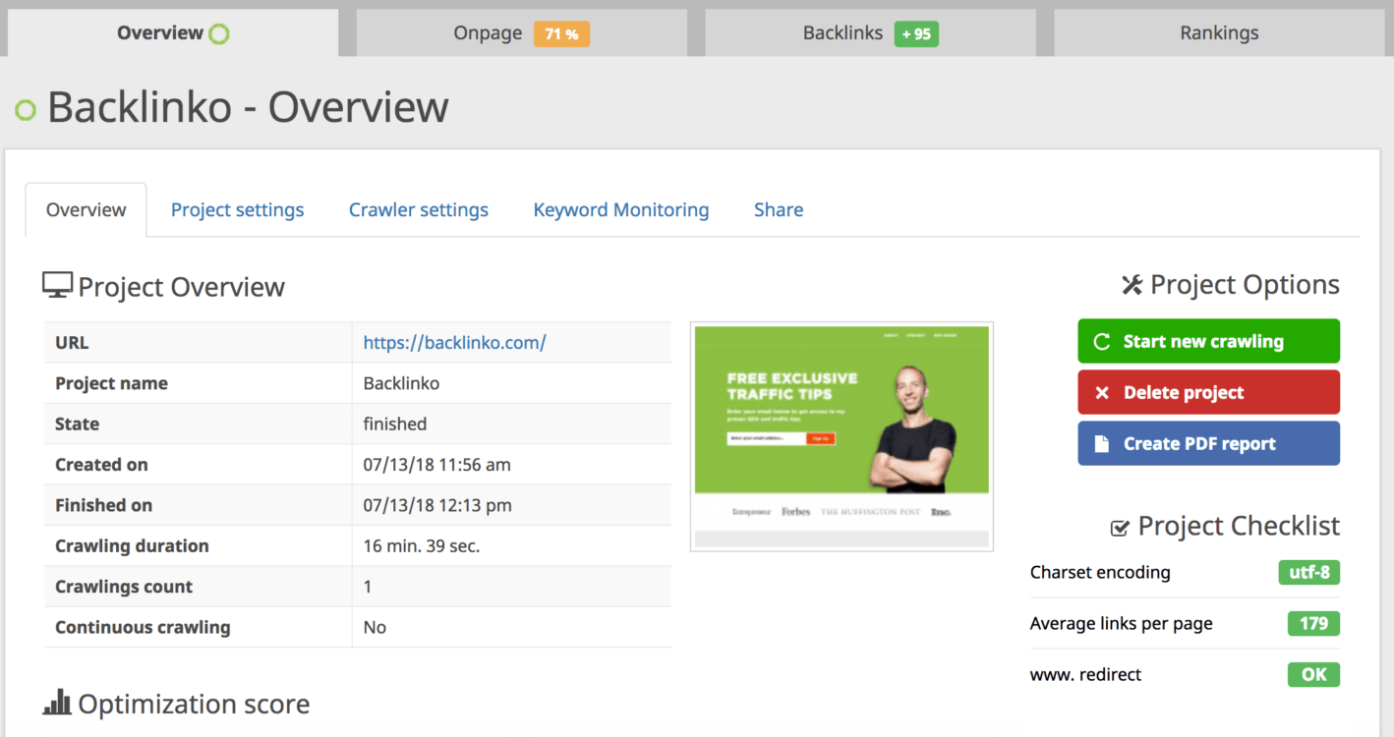Click the bar chart icon by Optimization score
The width and height of the screenshot is (1394, 737).
[57, 703]
